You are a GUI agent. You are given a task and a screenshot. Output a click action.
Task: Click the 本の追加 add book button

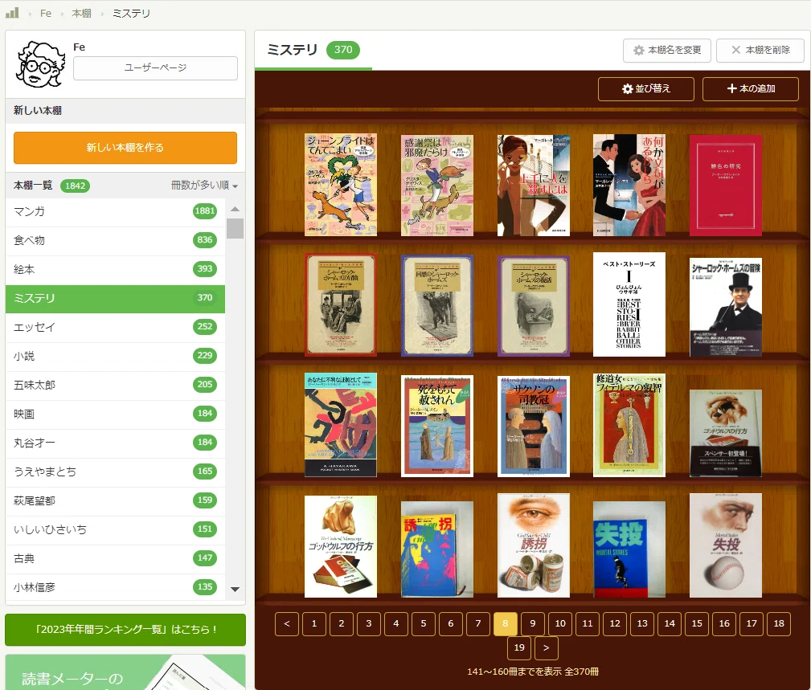751,89
